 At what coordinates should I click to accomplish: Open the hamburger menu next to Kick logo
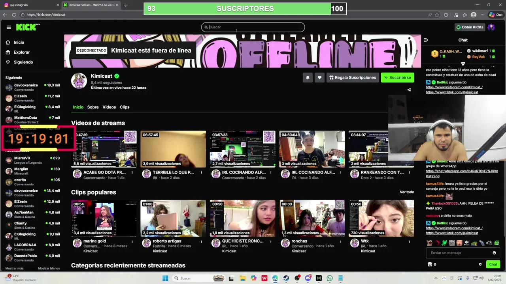(x=9, y=27)
